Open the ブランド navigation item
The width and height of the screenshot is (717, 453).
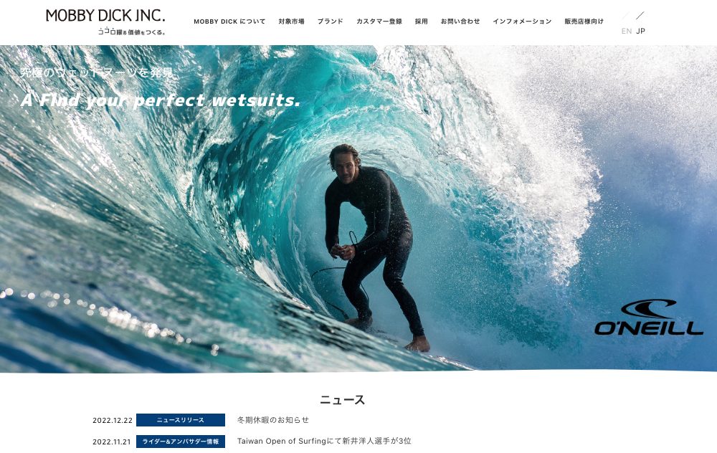[x=330, y=22]
